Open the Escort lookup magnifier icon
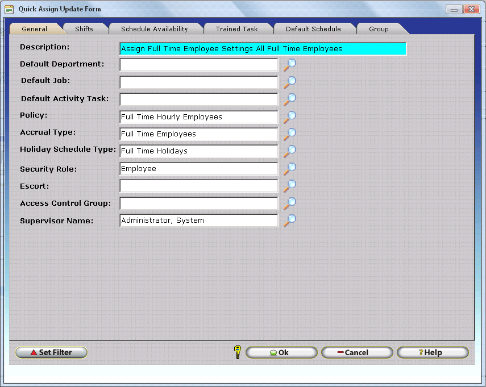This screenshot has width=486, height=387. [x=290, y=186]
